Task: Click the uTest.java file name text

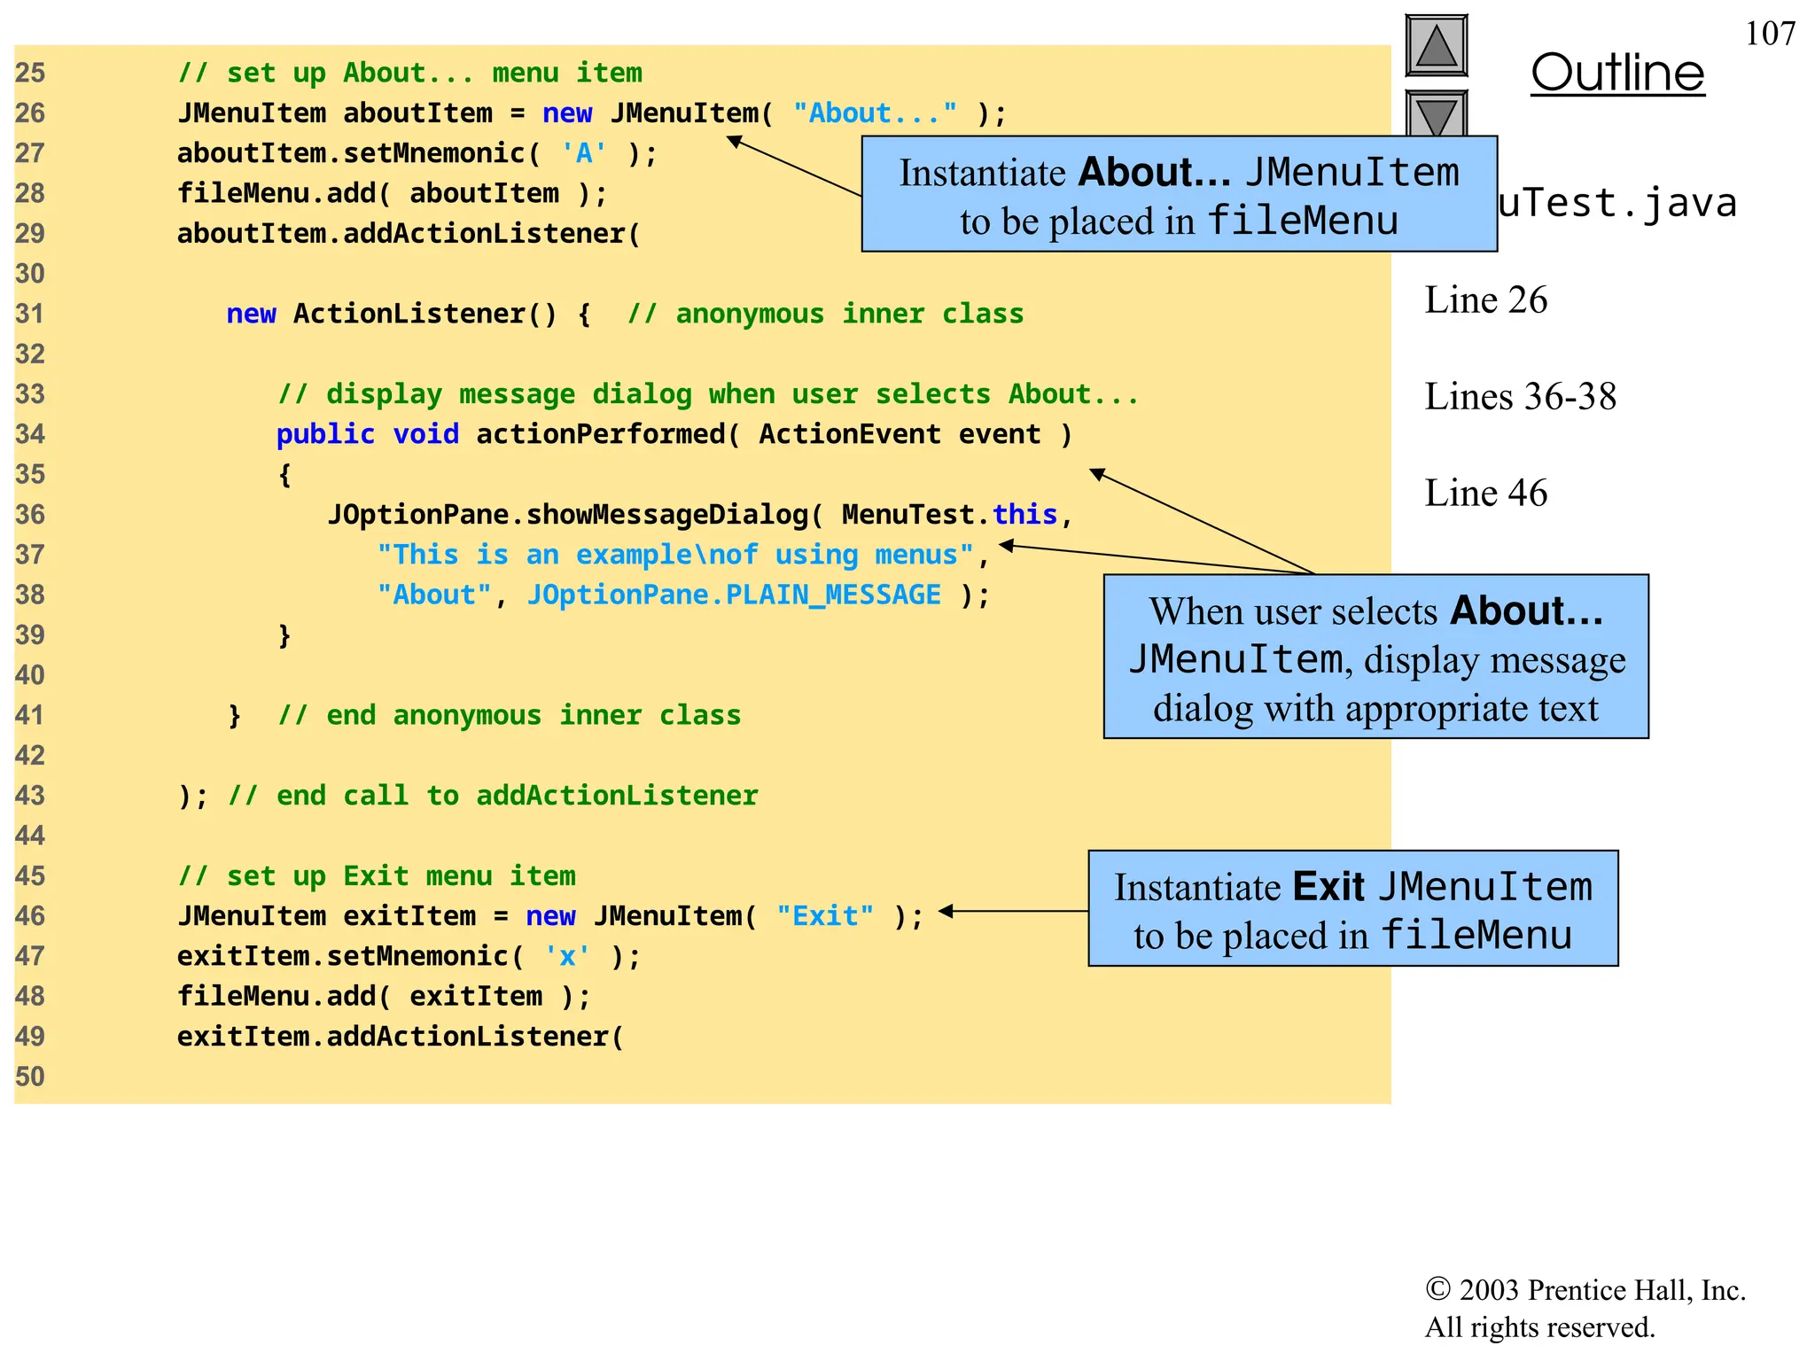Action: [x=1617, y=203]
